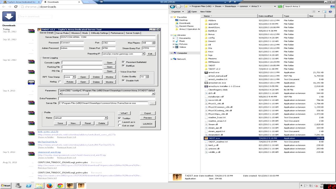Select the TADST v2.2 folder row

tap(264, 69)
